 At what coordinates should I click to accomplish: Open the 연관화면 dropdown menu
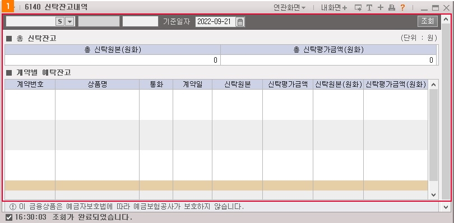290,8
